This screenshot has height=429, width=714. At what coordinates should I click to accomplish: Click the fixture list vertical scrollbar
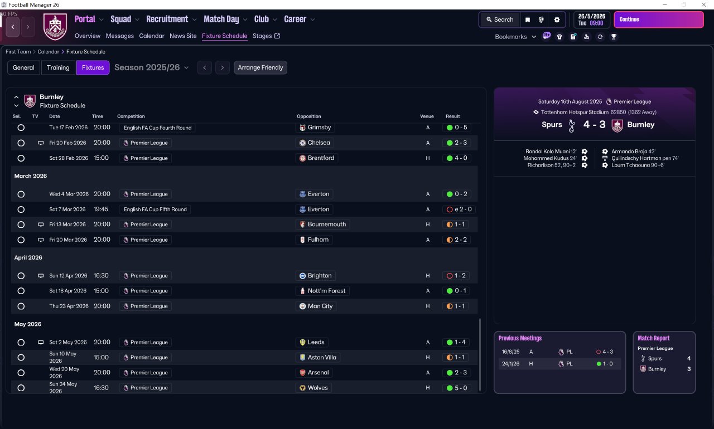point(480,355)
